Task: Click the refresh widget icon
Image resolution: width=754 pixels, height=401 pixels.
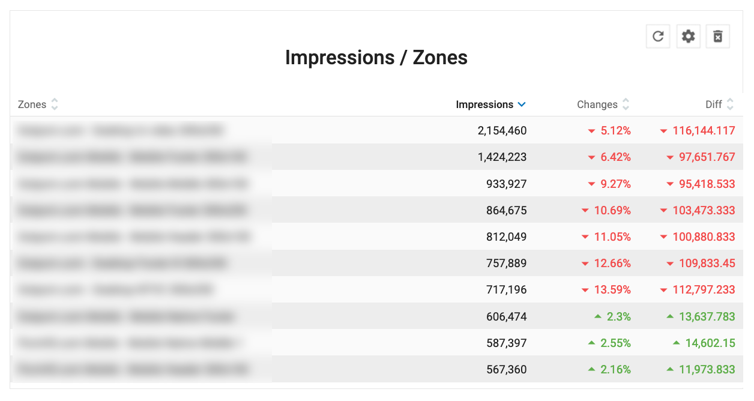Action: coord(658,37)
